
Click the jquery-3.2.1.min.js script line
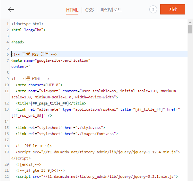(97, 176)
